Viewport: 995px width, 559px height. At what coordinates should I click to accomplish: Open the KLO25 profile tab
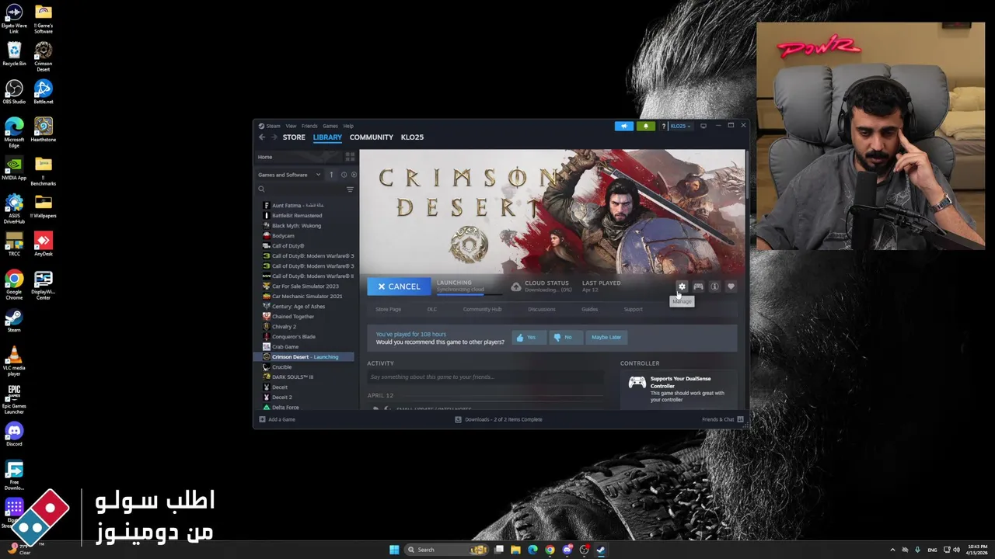pos(412,137)
